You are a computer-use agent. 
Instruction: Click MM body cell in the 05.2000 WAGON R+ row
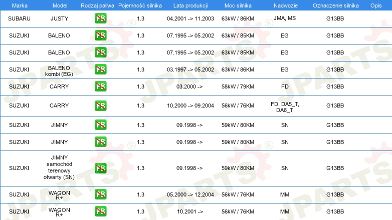[285, 194]
